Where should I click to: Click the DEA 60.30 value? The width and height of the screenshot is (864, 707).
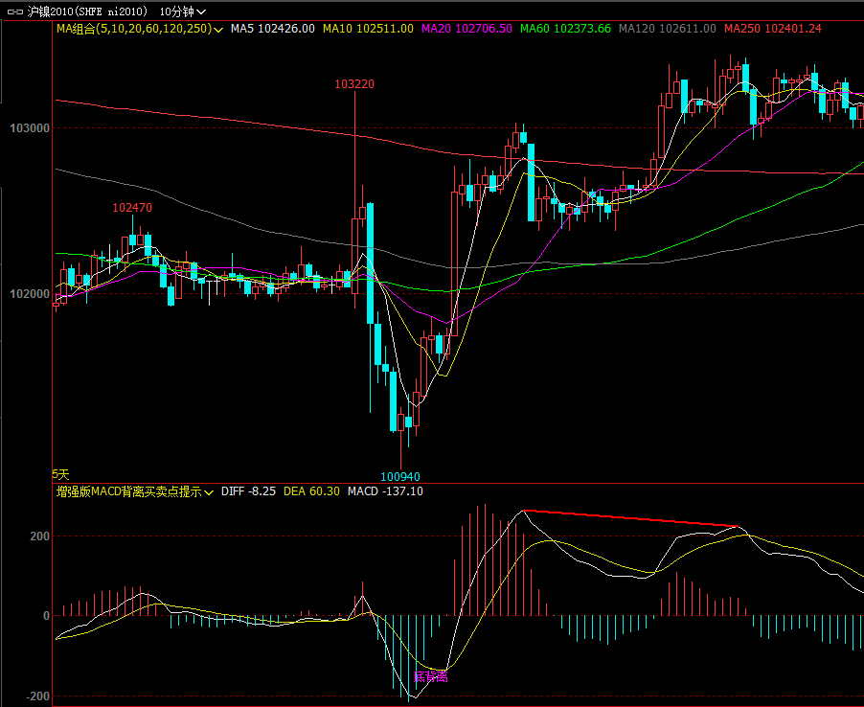[311, 491]
